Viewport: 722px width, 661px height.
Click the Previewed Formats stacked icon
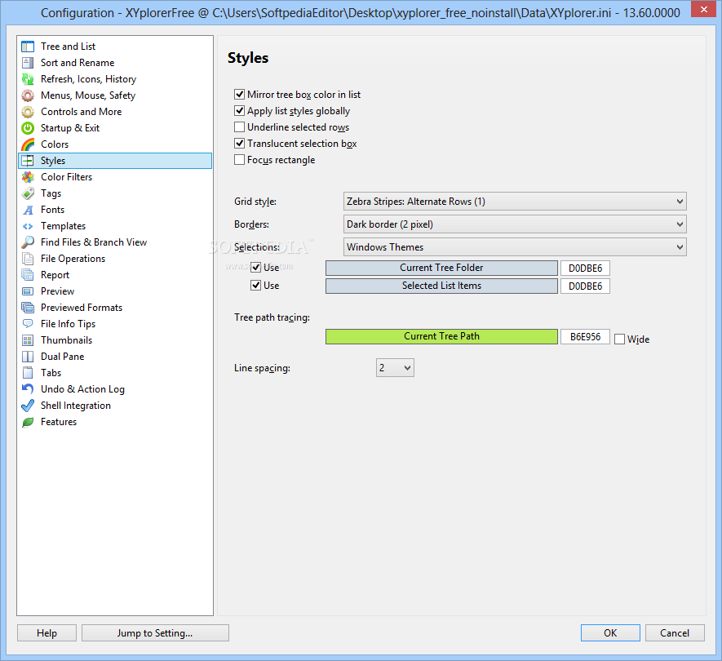point(28,308)
